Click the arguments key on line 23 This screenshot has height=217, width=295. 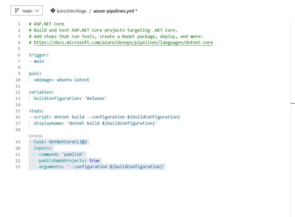(50, 167)
